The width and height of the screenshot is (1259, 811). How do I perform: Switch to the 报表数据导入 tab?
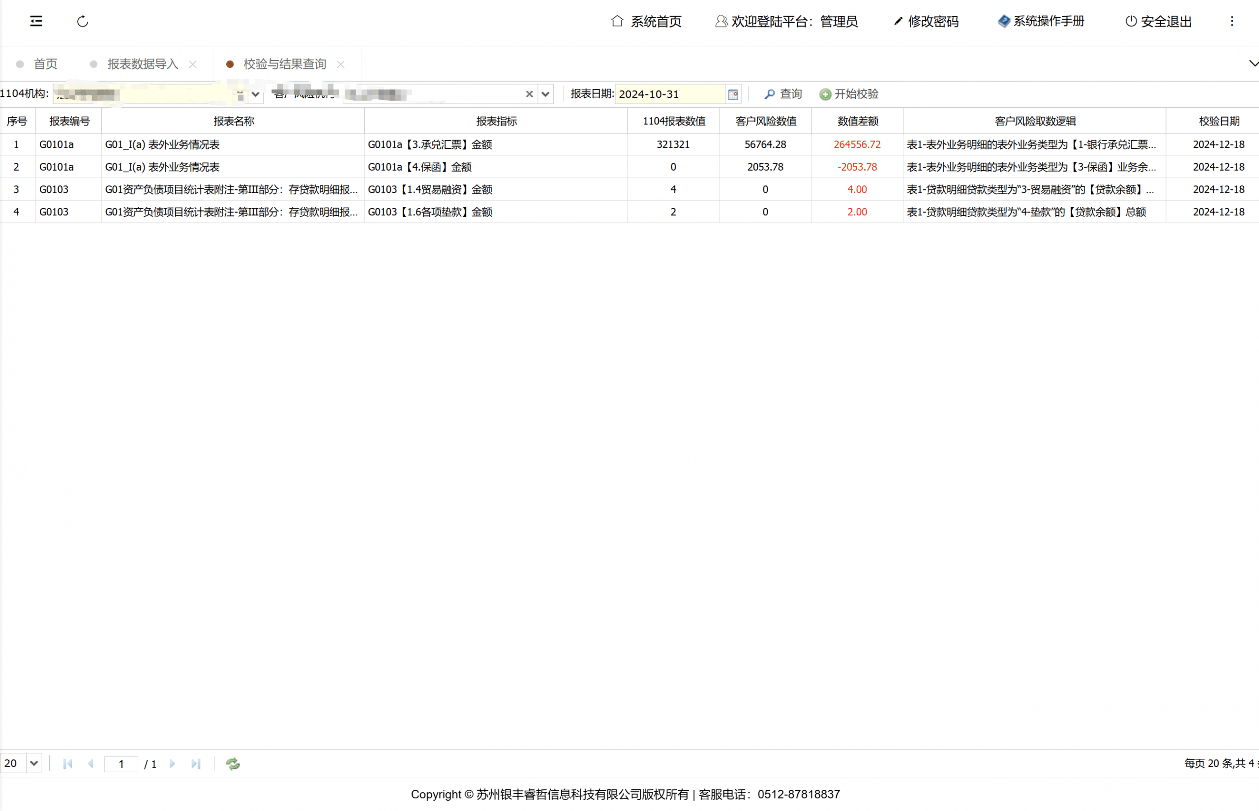(x=142, y=64)
